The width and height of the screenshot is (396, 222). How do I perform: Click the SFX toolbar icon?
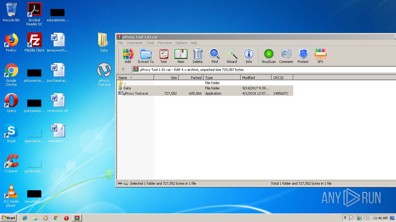[x=320, y=56]
